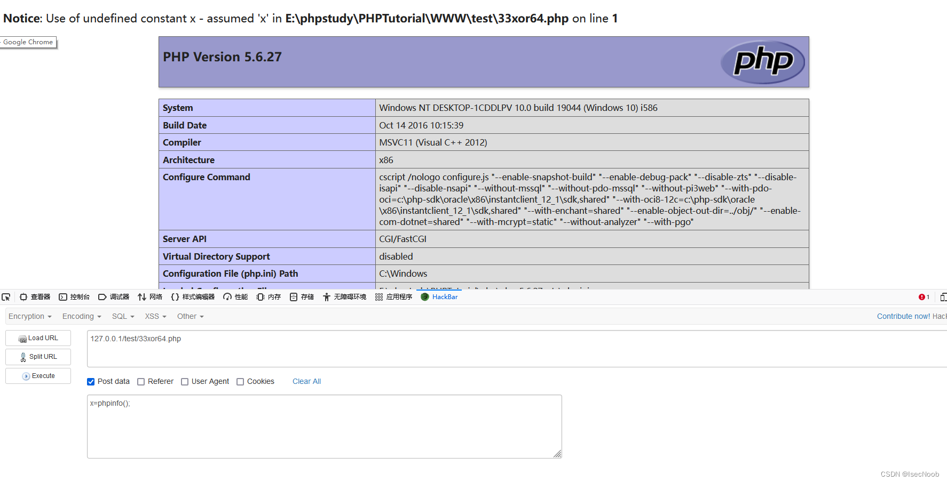
Task: Select the HackBar devtools tab
Action: [439, 297]
